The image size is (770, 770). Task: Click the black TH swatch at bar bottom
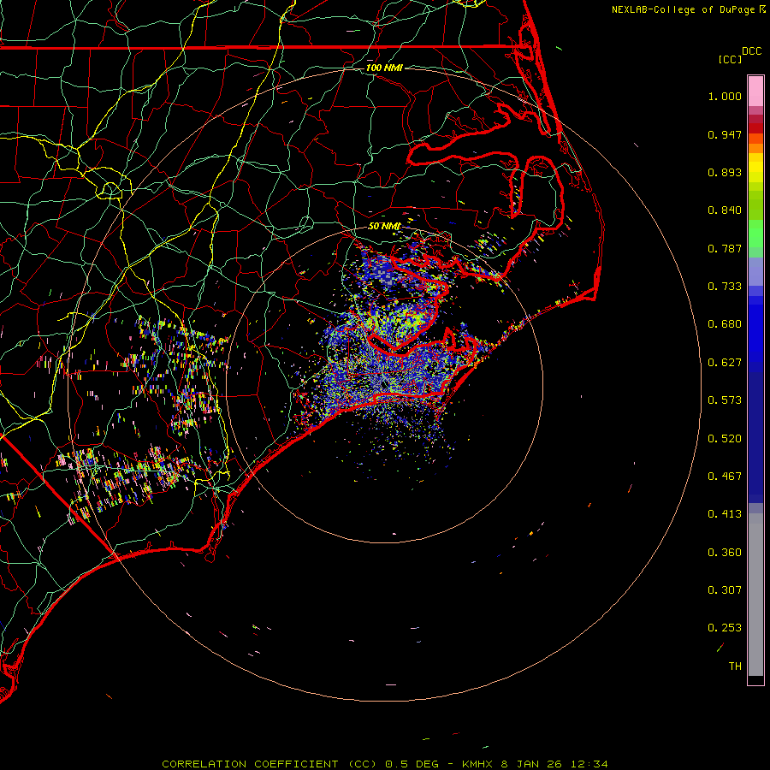[755, 680]
